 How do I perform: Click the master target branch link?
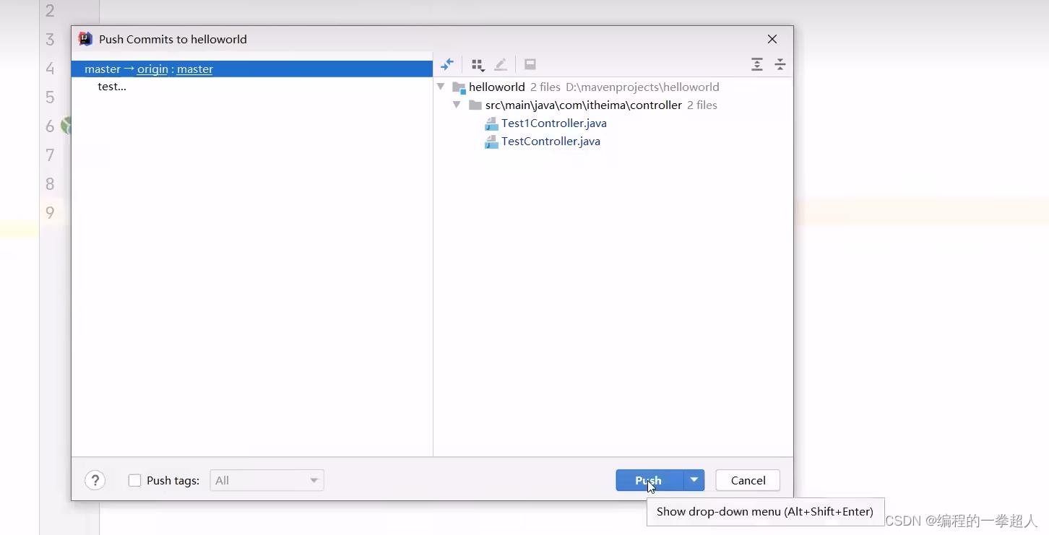(x=195, y=69)
